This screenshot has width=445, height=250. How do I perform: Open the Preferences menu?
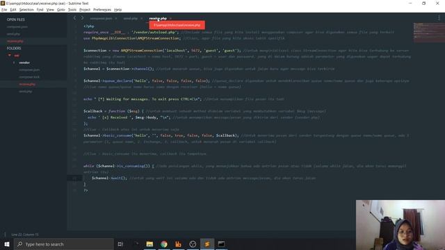[x=102, y=10]
